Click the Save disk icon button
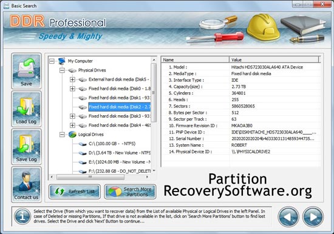The width and height of the screenshot is (334, 234). click(x=26, y=71)
